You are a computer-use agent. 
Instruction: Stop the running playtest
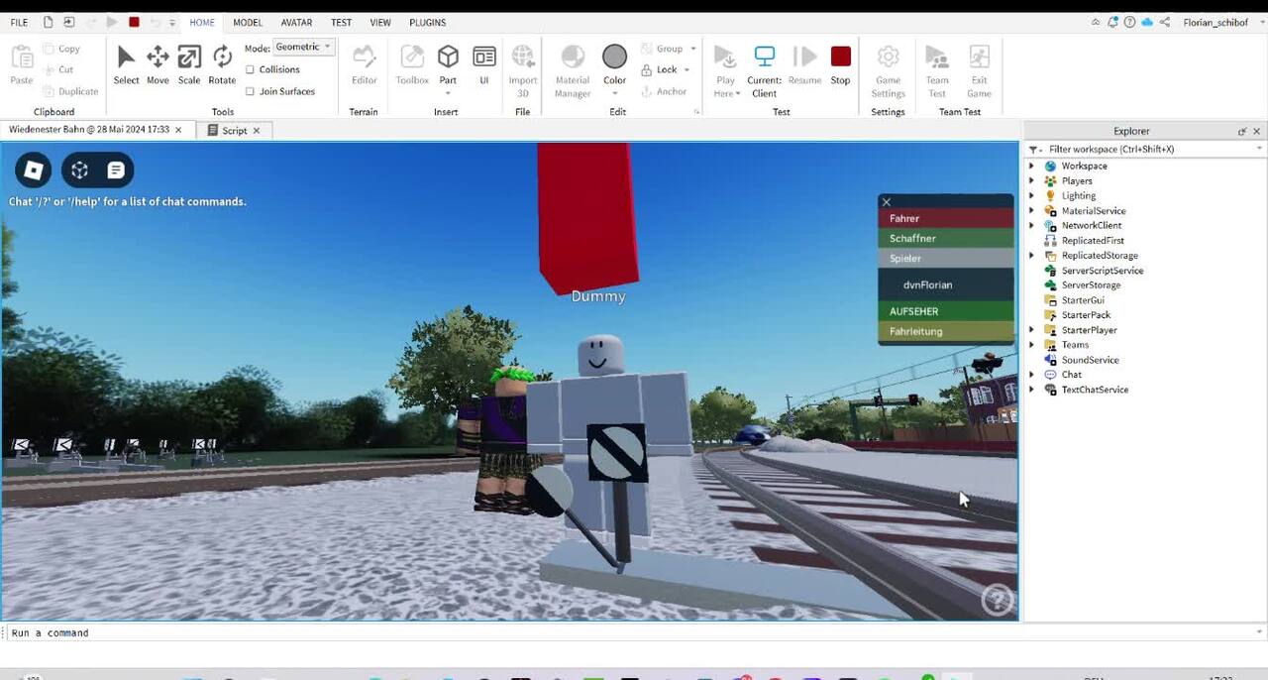click(x=840, y=64)
